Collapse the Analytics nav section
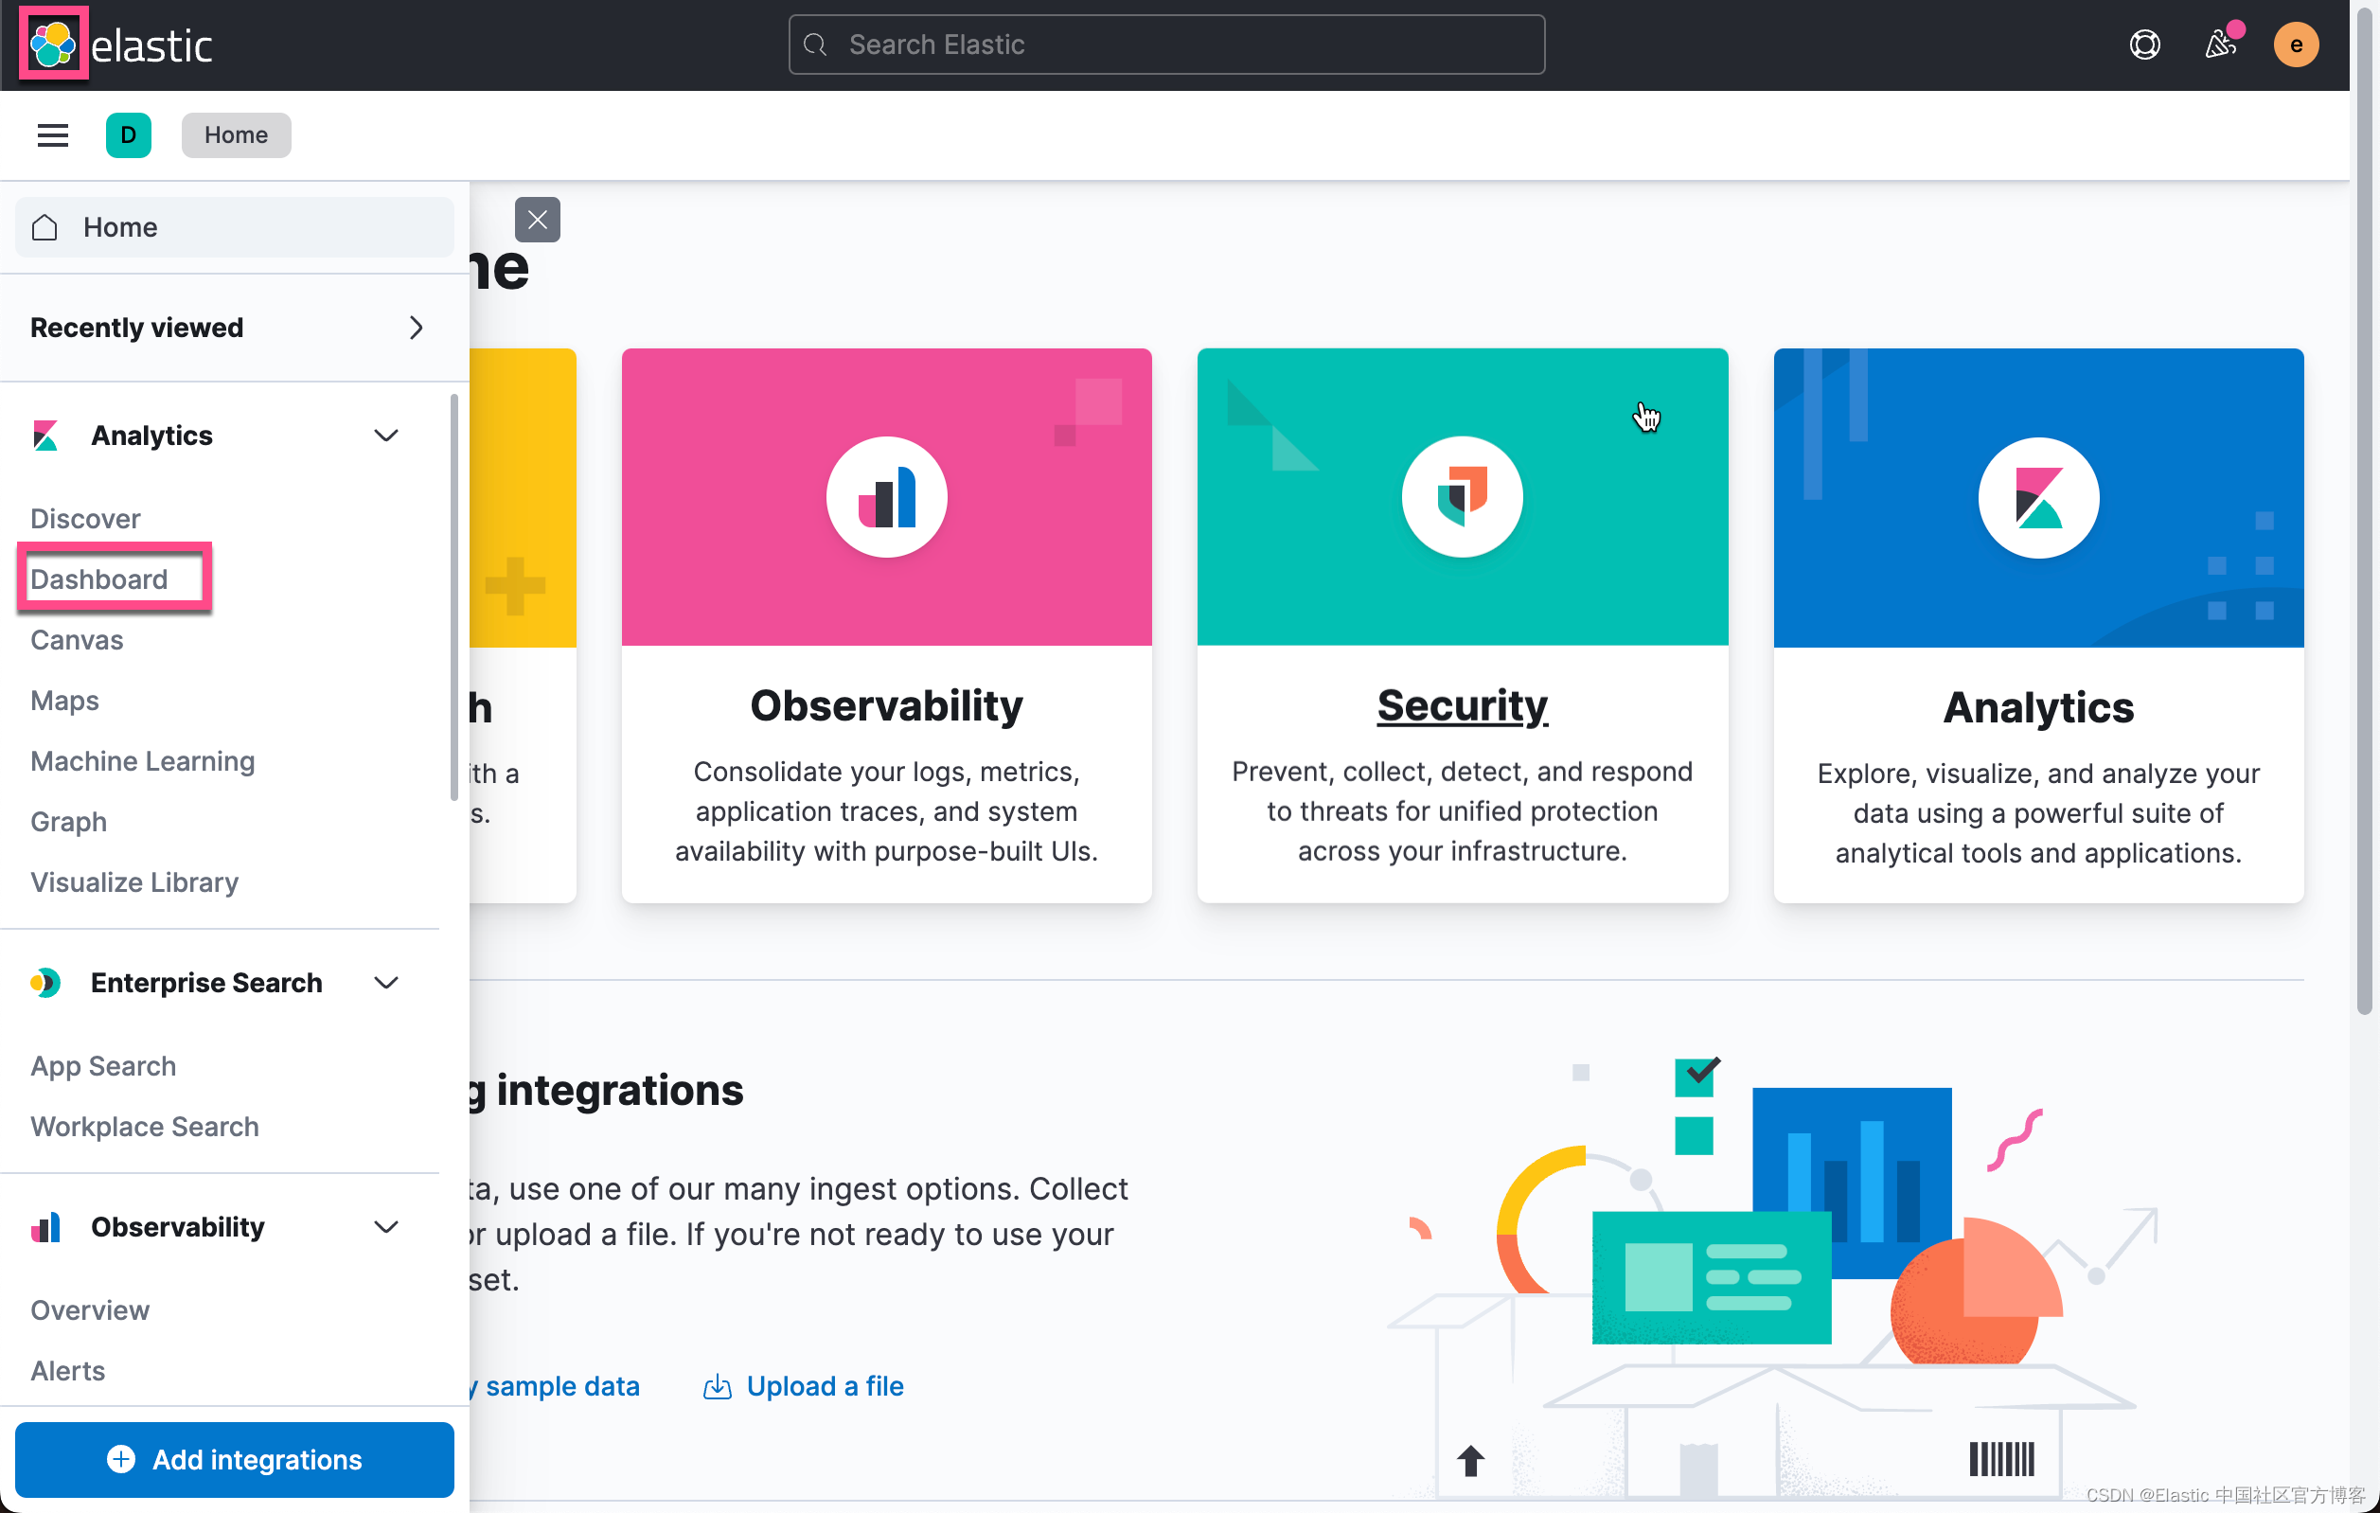Image resolution: width=2380 pixels, height=1513 pixels. click(x=385, y=436)
